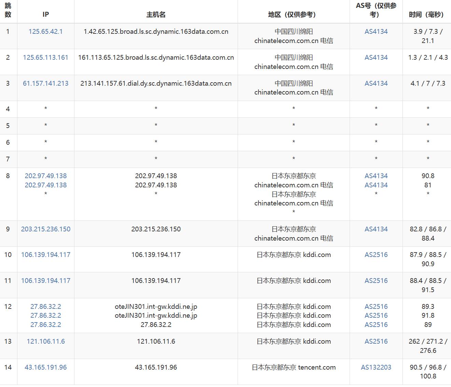Click hop number 12

(8, 306)
